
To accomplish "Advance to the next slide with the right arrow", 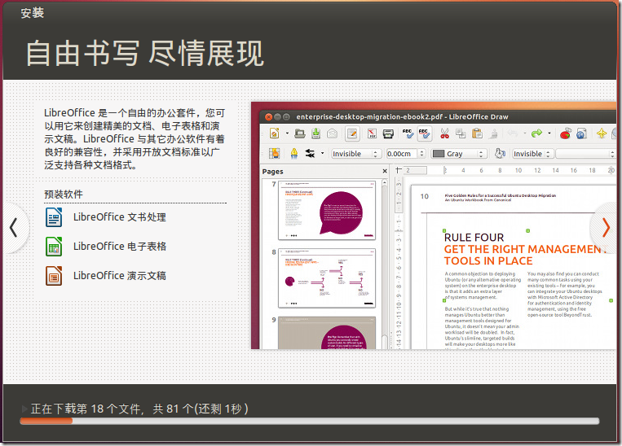I will [x=606, y=227].
